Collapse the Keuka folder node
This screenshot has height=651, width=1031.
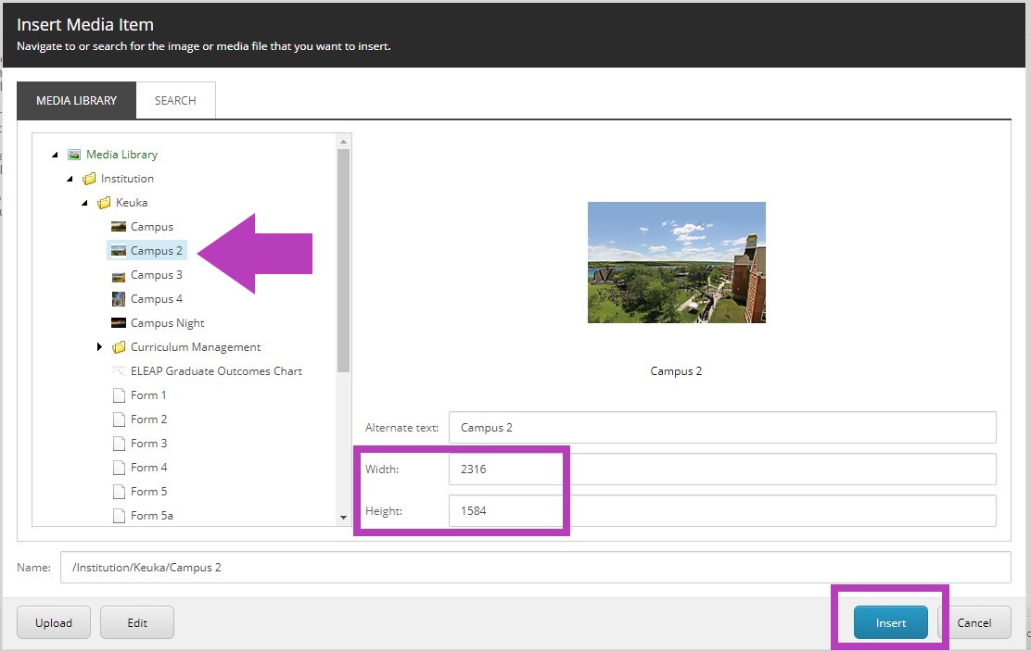[85, 203]
